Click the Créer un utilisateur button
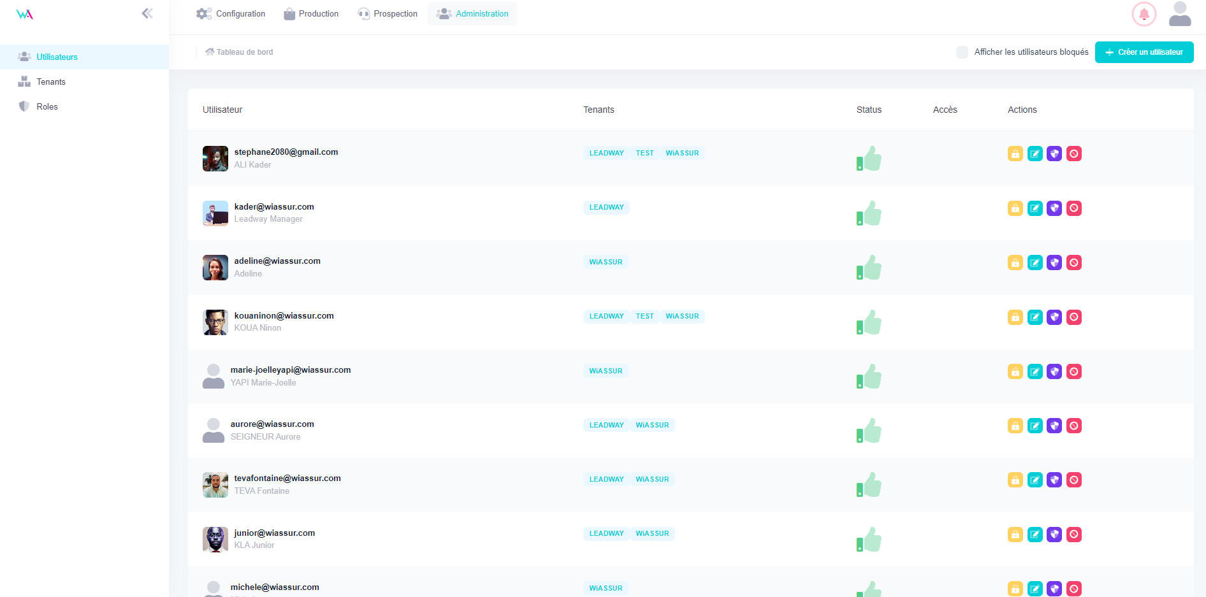This screenshot has width=1206, height=597. tap(1144, 52)
